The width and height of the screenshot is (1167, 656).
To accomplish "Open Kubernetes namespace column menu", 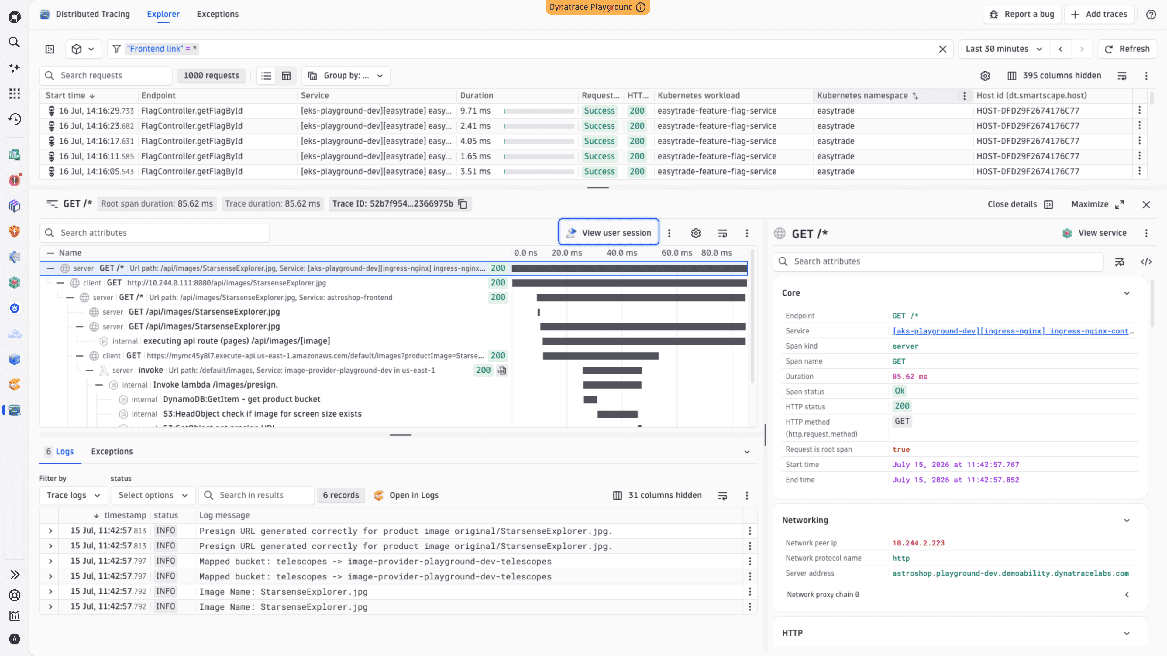I will (x=964, y=96).
